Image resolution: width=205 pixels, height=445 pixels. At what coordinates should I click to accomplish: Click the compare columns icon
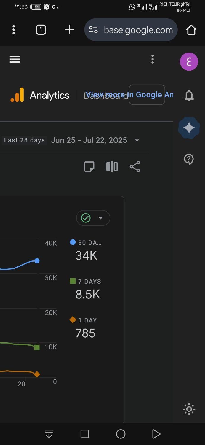click(112, 167)
